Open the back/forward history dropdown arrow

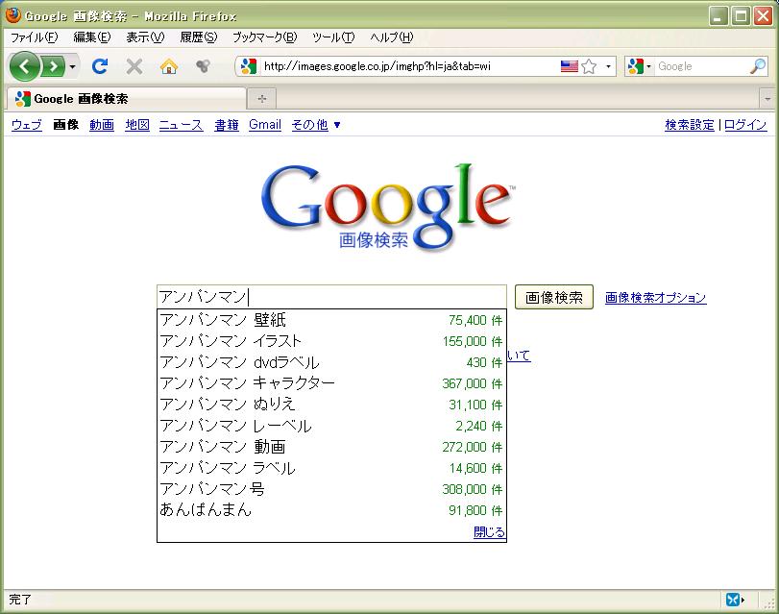73,66
